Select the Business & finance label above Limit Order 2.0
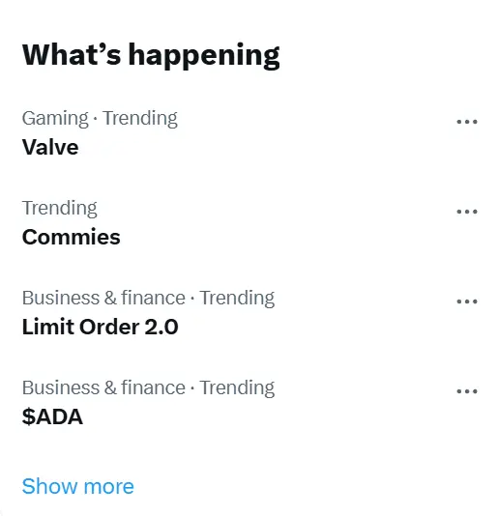This screenshot has height=516, width=498. coord(103,298)
